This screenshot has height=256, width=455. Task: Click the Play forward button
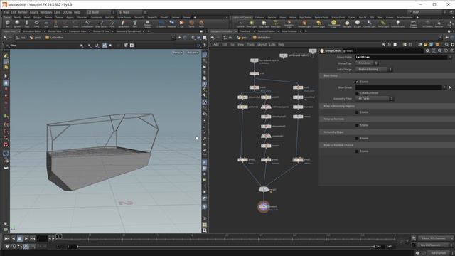pyautogui.click(x=26, y=238)
